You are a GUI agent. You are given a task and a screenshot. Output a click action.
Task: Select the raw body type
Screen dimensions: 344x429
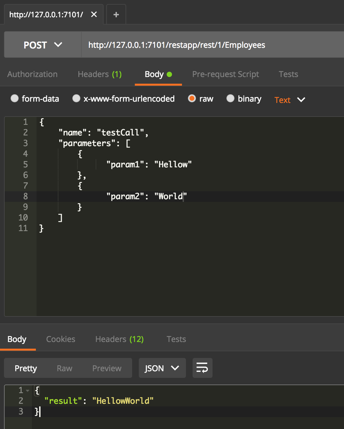coord(192,98)
